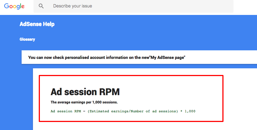257x130 pixels.
Task: Click the Google logo
Action: (x=14, y=6)
